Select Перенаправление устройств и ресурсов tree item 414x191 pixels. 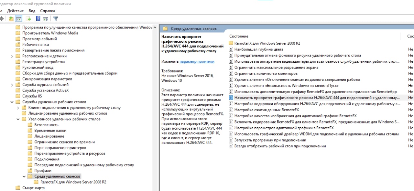(70, 154)
